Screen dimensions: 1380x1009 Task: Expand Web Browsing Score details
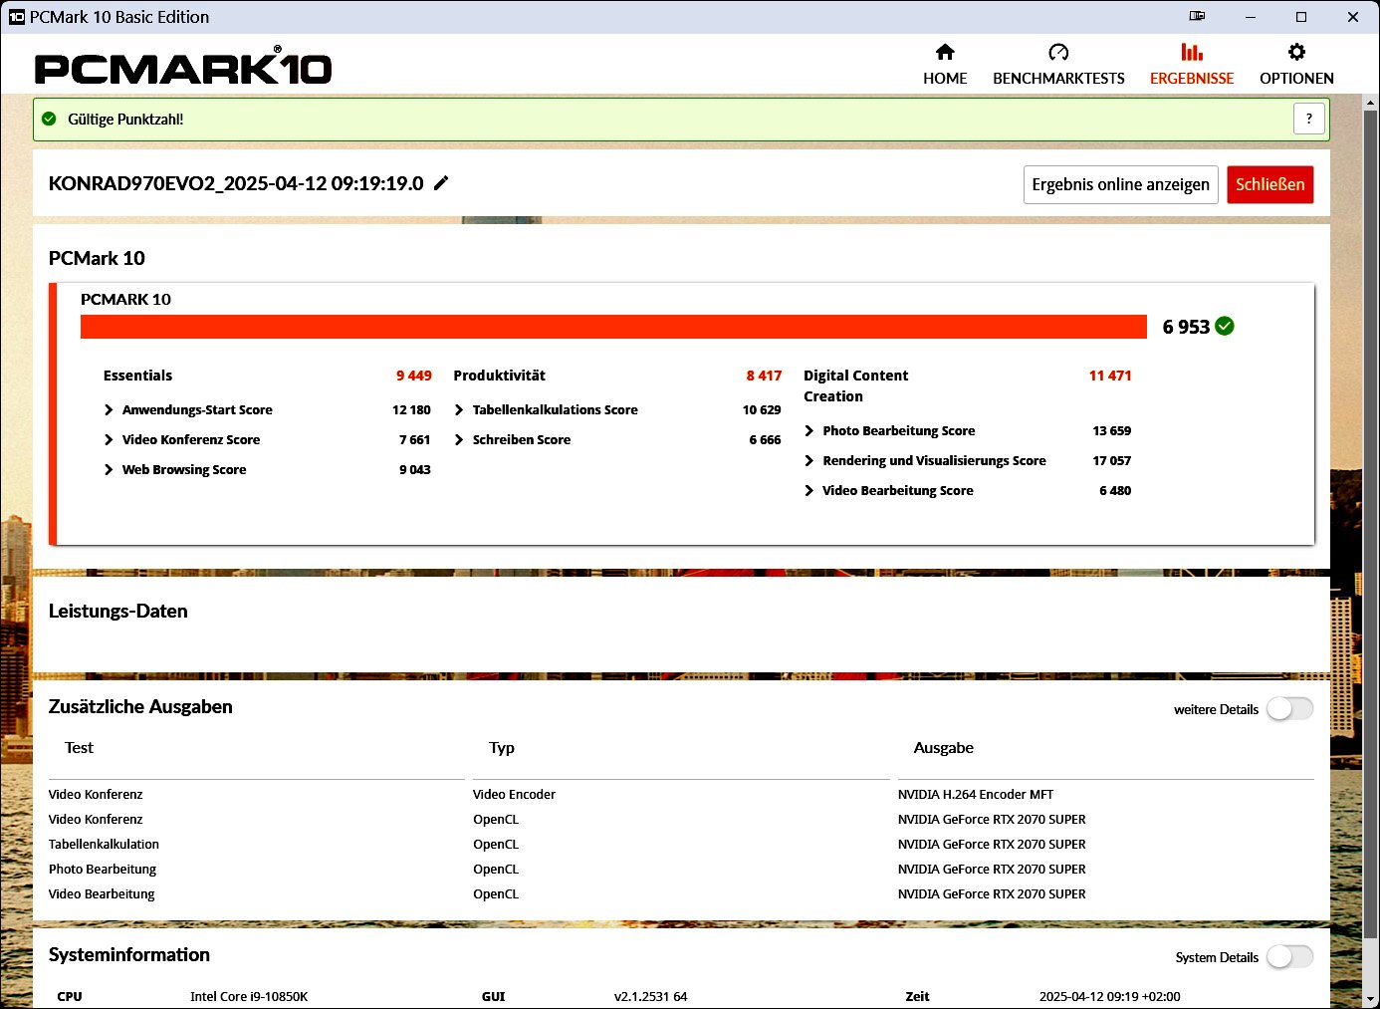pos(109,469)
